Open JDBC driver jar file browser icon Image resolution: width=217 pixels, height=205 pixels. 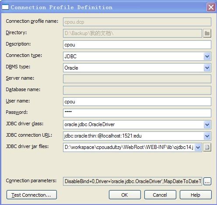[x=207, y=147]
